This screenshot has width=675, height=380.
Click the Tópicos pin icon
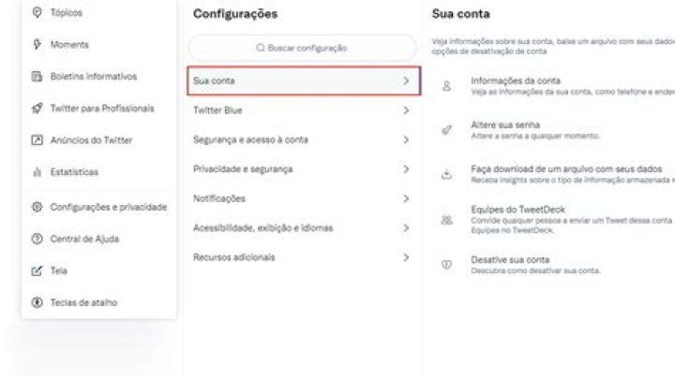(x=37, y=12)
